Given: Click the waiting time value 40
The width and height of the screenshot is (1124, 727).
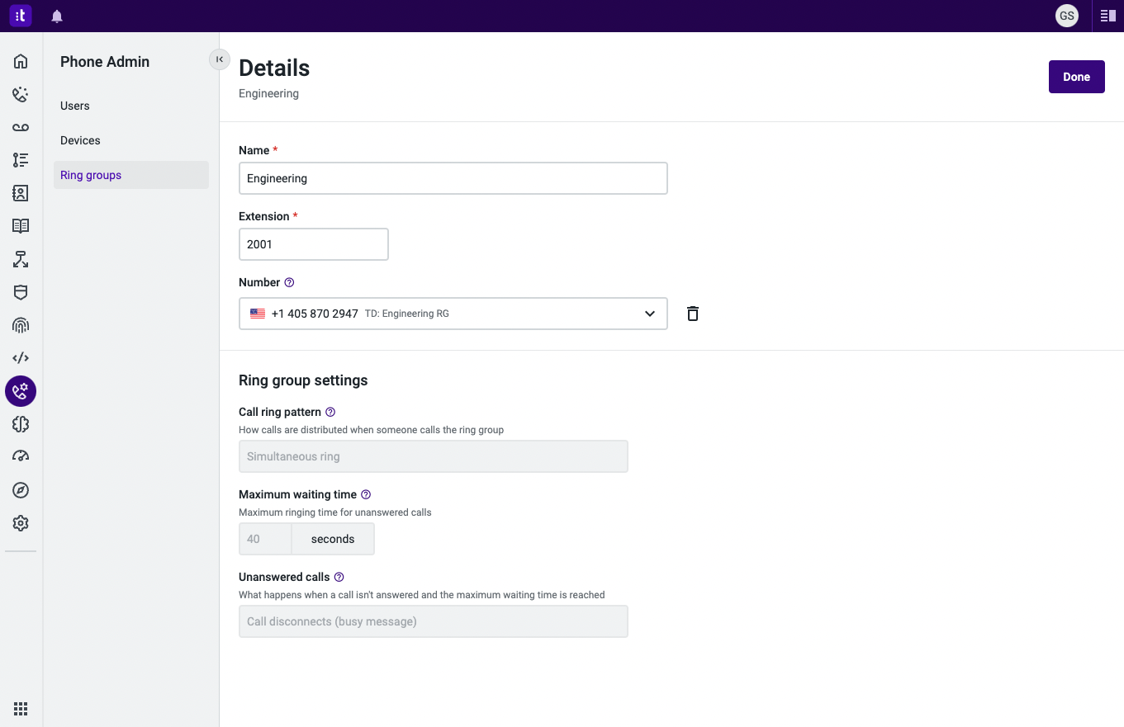Looking at the screenshot, I should (x=265, y=539).
